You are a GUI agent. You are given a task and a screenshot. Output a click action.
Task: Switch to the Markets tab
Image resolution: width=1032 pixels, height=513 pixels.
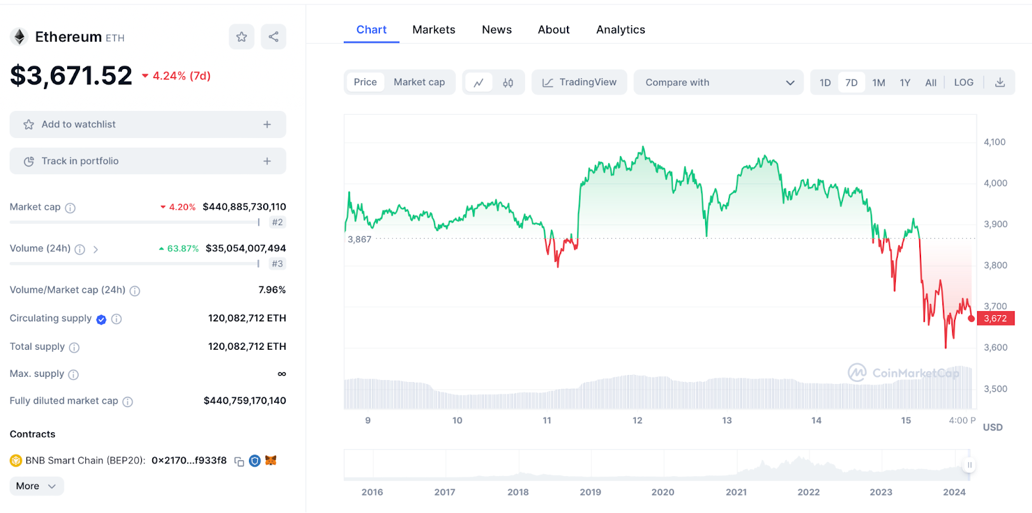point(434,30)
